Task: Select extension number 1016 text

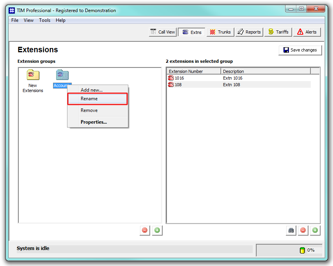Action: tap(179, 78)
